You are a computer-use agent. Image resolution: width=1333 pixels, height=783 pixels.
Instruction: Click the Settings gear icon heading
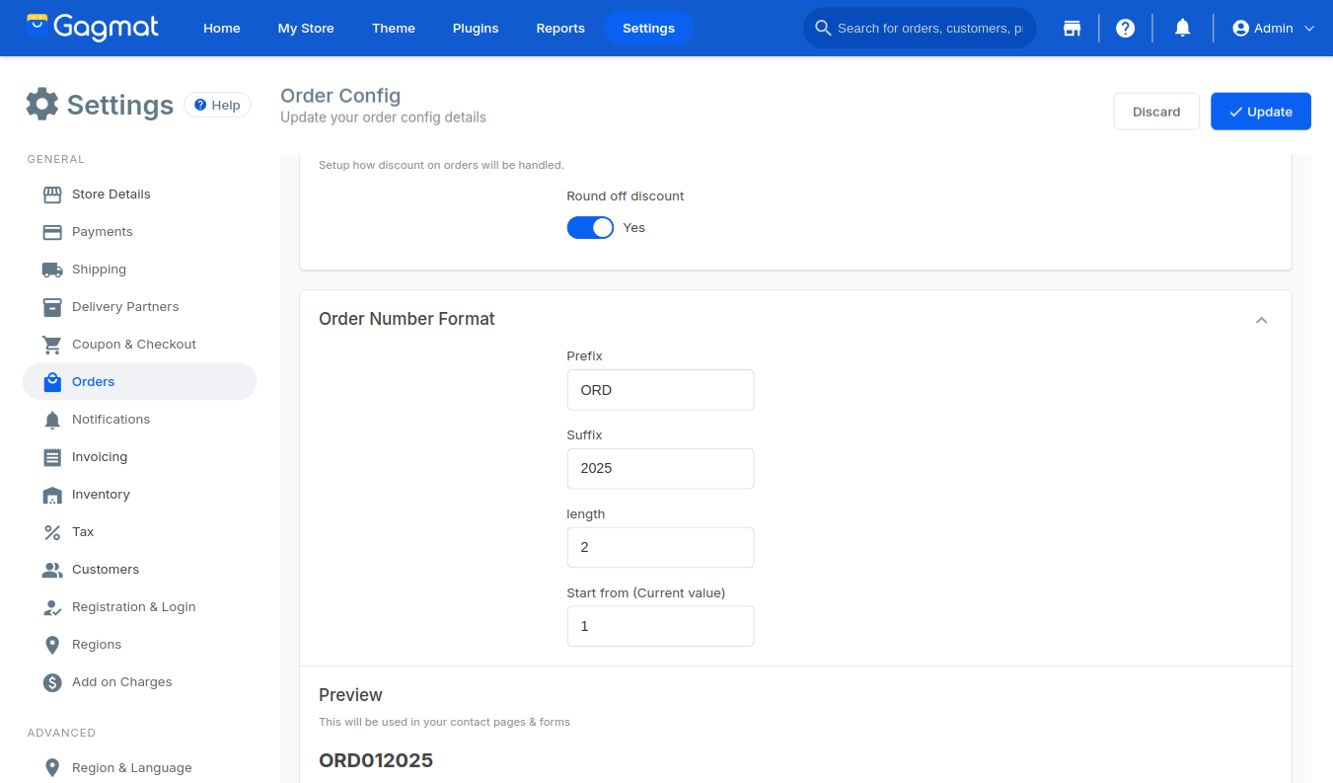41,104
